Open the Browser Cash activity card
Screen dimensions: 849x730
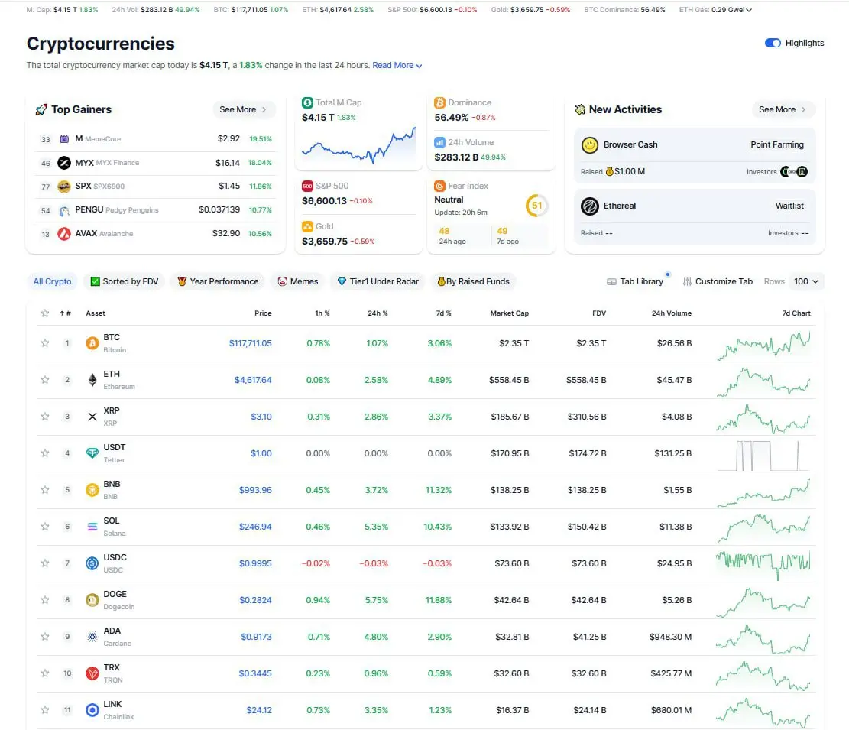coord(695,155)
